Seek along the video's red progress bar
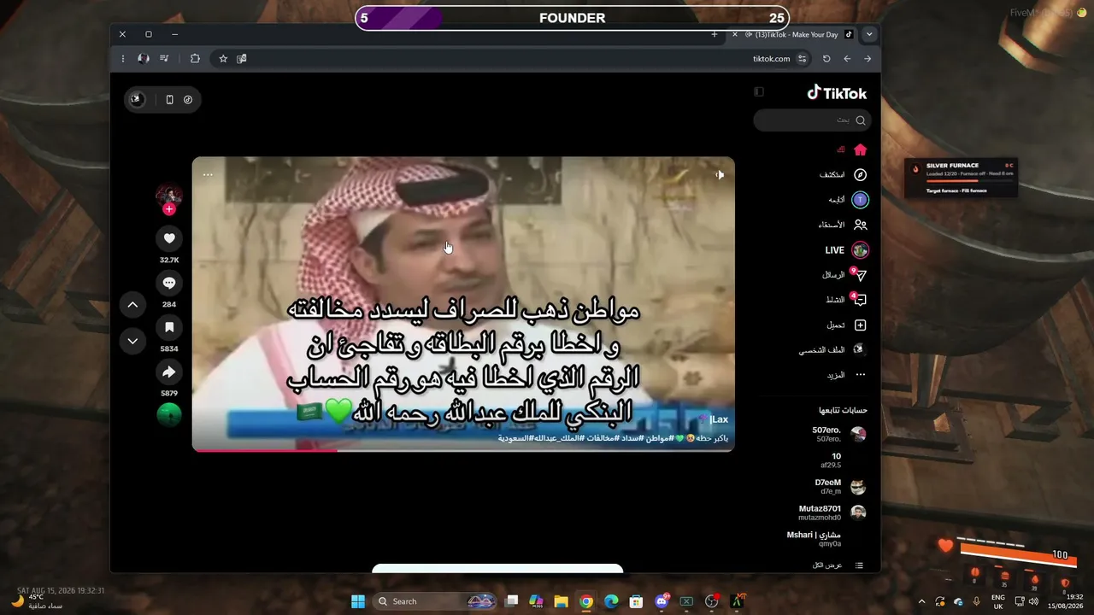Screen dimensions: 1094x615 (463, 450)
